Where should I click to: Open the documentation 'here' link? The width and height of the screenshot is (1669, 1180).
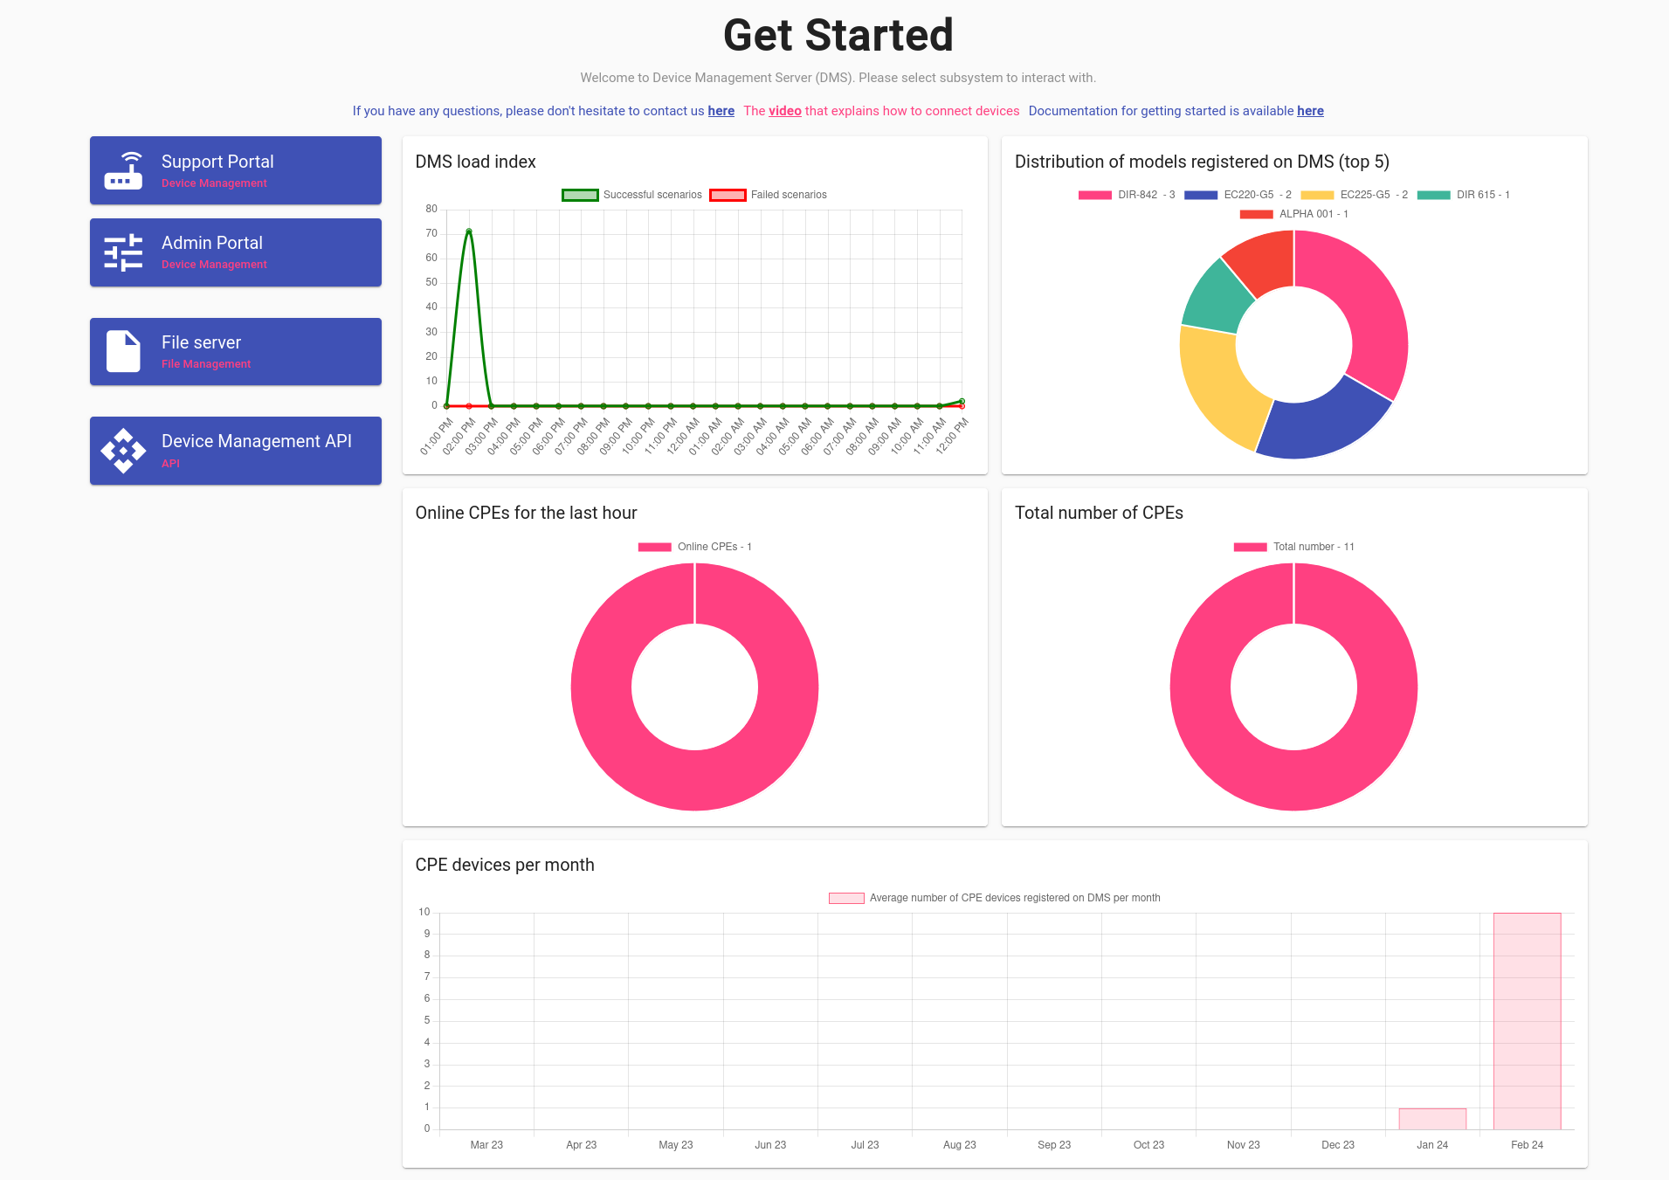(1310, 111)
